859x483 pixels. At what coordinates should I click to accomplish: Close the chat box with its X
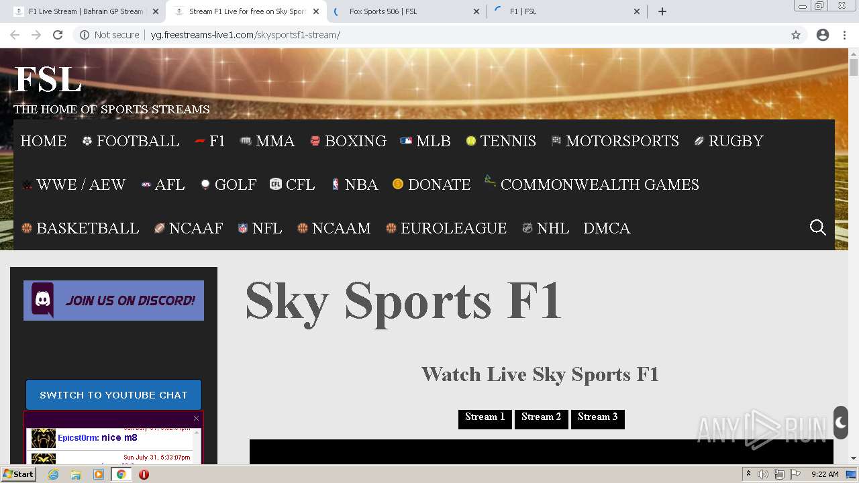196,419
